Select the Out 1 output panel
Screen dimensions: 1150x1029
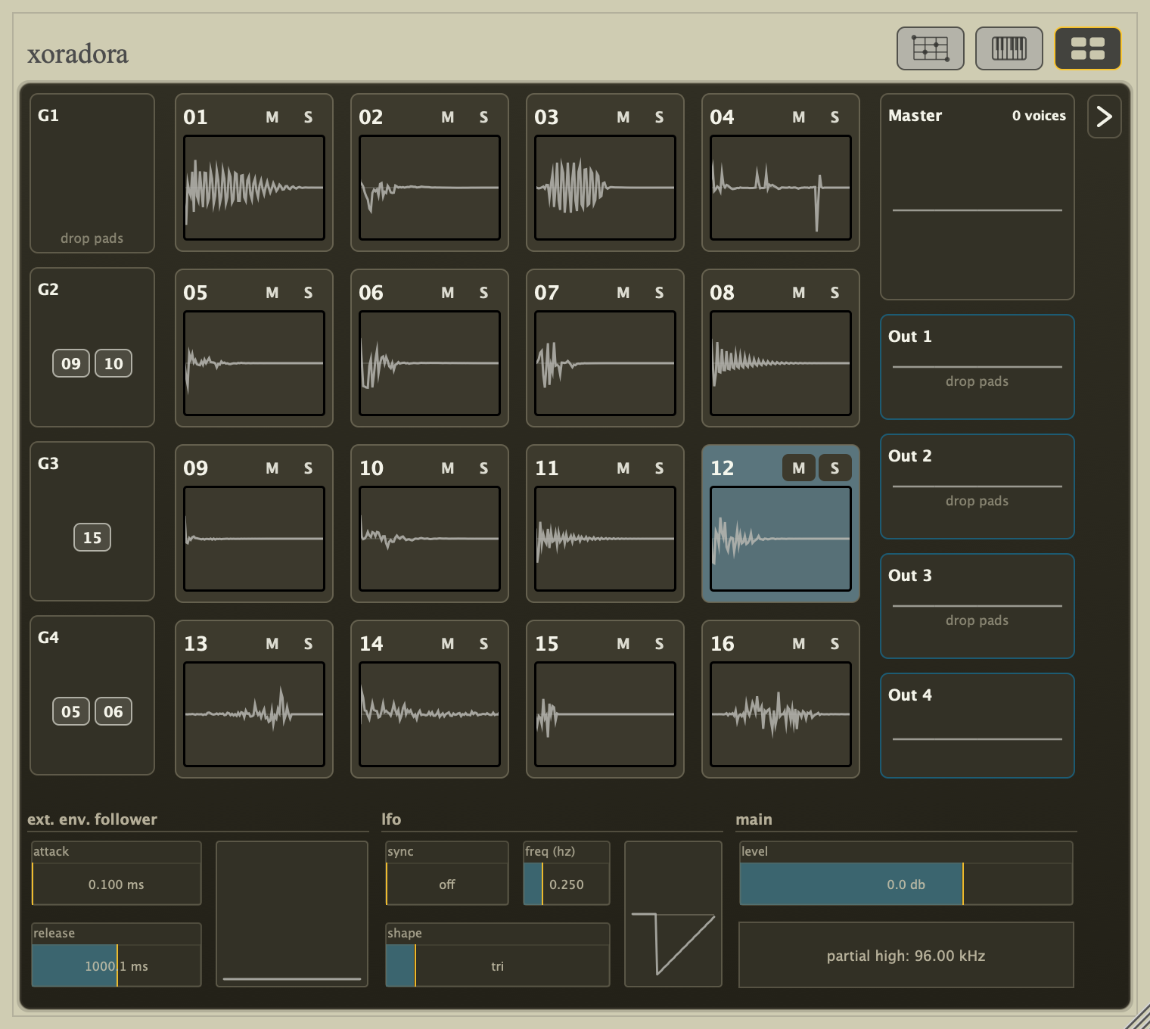(x=977, y=367)
